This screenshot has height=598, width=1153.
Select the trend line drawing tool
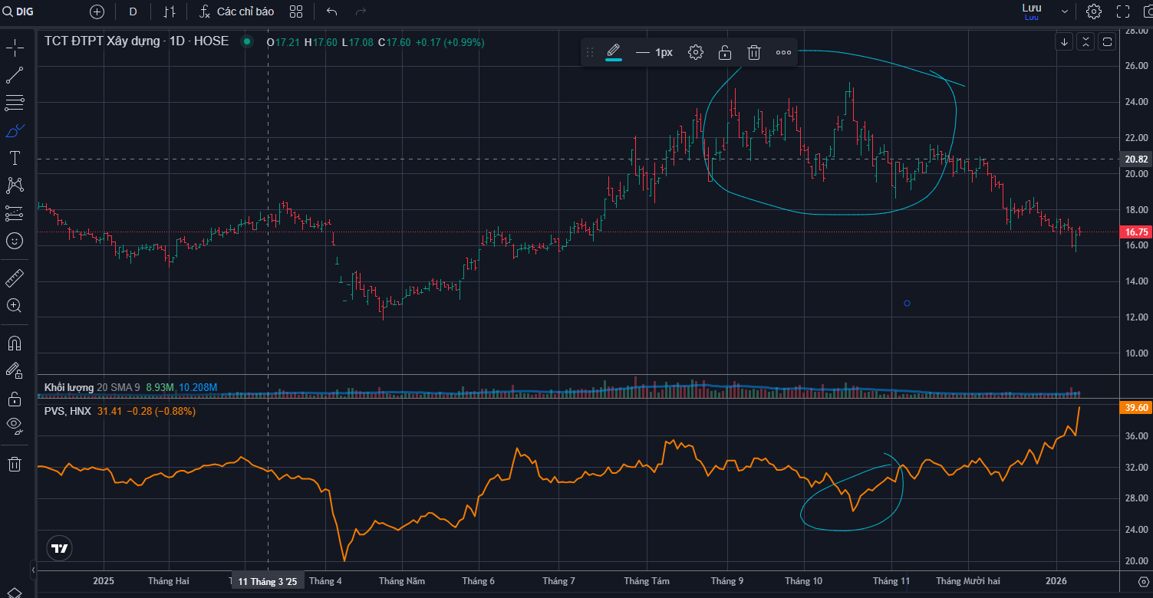tap(15, 75)
